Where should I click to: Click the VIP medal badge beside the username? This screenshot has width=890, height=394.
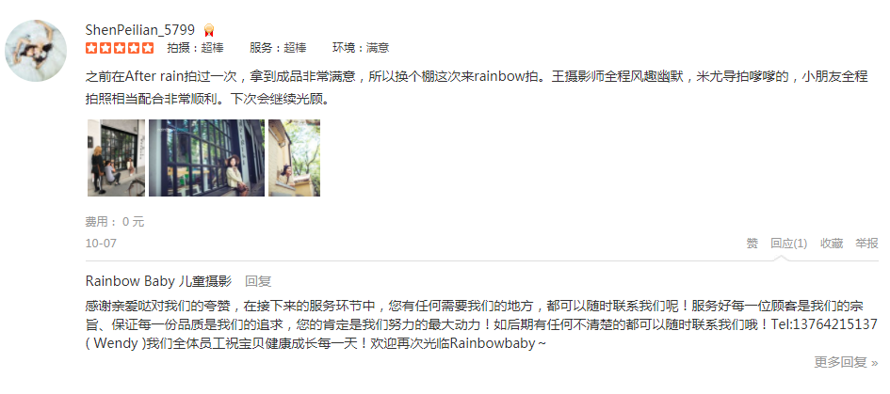pyautogui.click(x=209, y=31)
